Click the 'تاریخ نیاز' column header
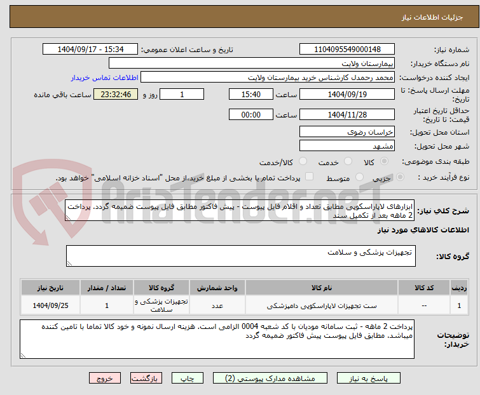 [x=50, y=288]
